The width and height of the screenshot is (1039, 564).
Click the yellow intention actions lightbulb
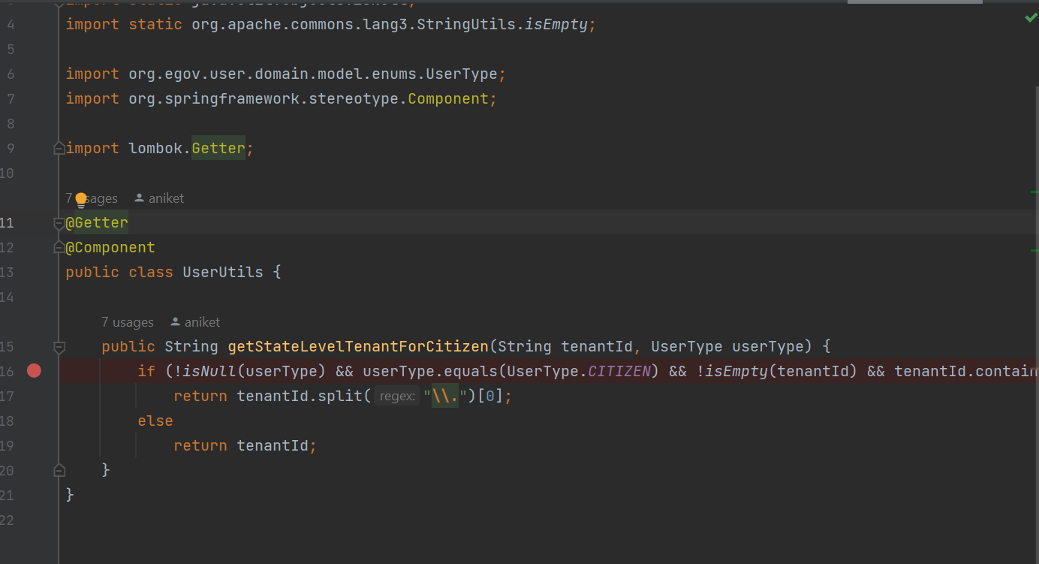coord(80,198)
